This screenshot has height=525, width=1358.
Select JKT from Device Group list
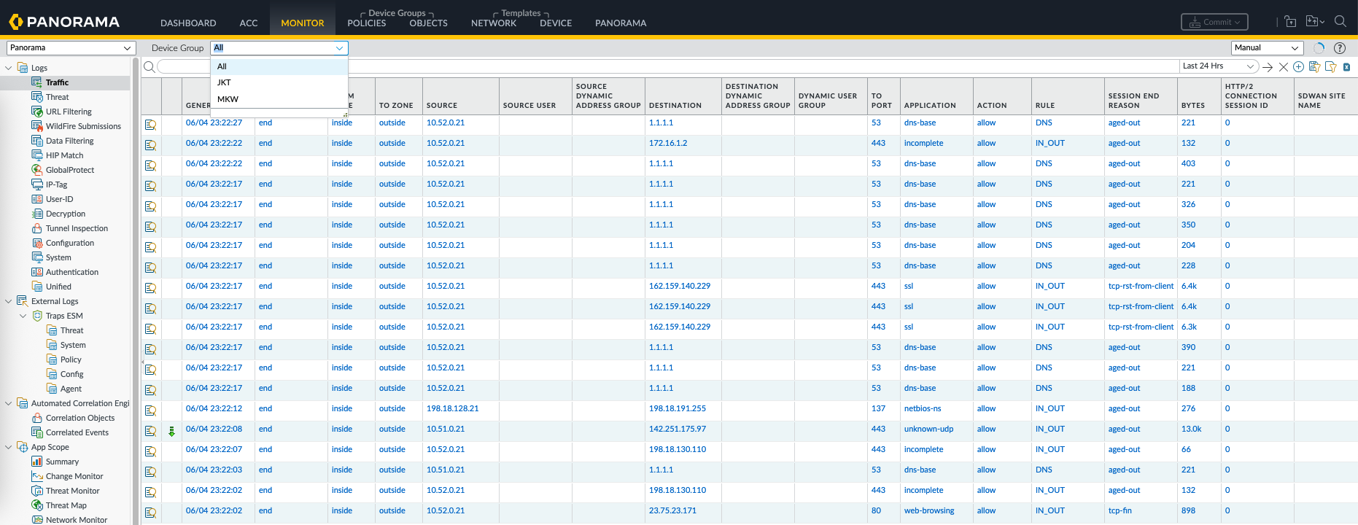[x=224, y=82]
